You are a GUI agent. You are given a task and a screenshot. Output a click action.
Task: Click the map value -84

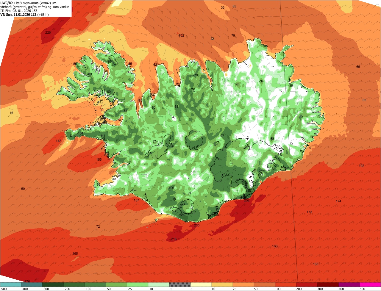click(125, 111)
